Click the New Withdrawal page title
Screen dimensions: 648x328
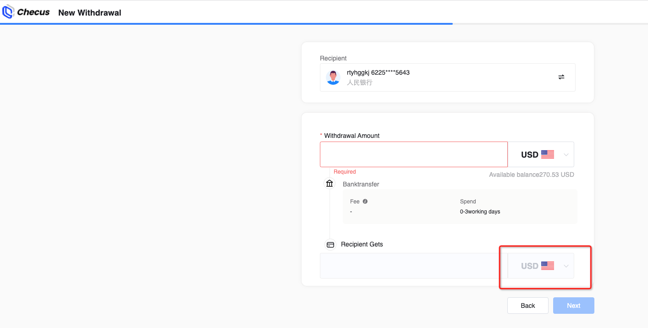point(89,13)
